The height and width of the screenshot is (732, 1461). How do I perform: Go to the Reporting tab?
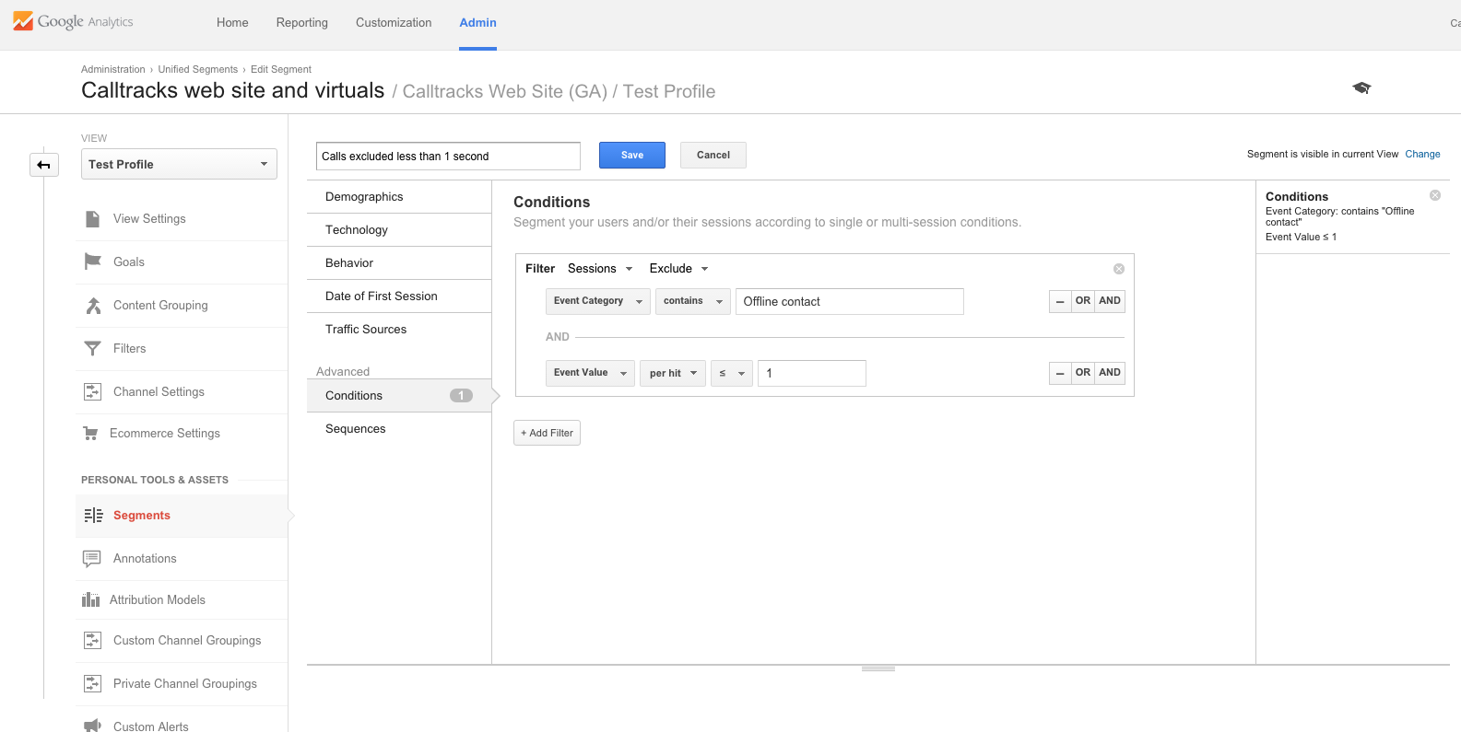302,22
